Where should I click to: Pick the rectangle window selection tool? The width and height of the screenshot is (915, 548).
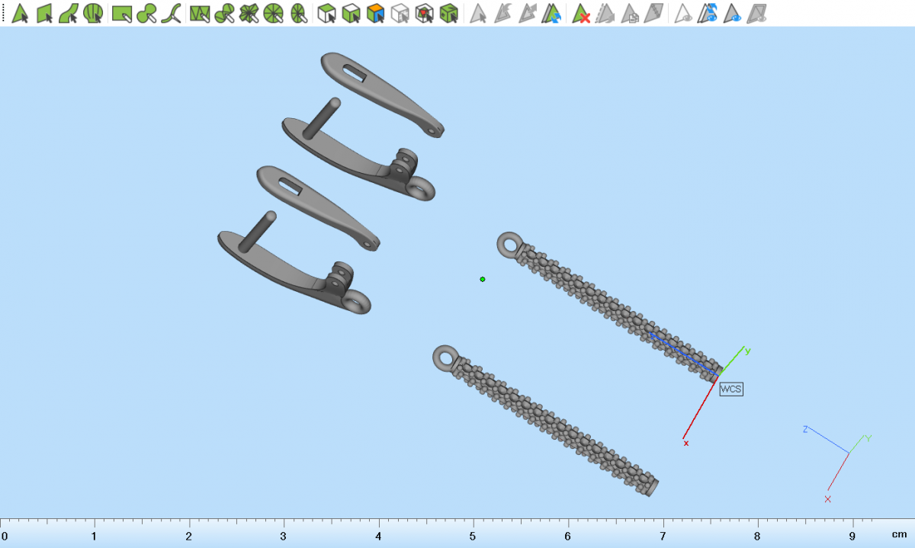[x=121, y=13]
